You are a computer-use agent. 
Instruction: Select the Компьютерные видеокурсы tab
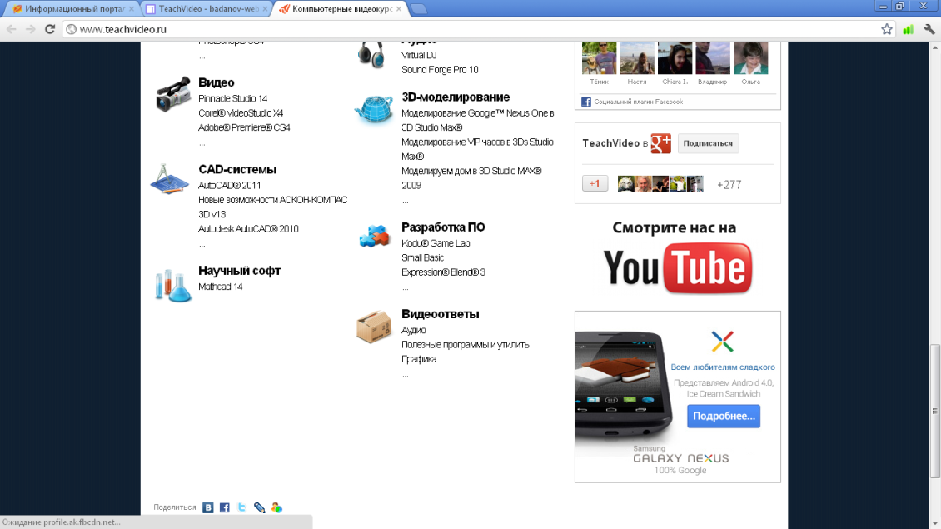coord(340,9)
